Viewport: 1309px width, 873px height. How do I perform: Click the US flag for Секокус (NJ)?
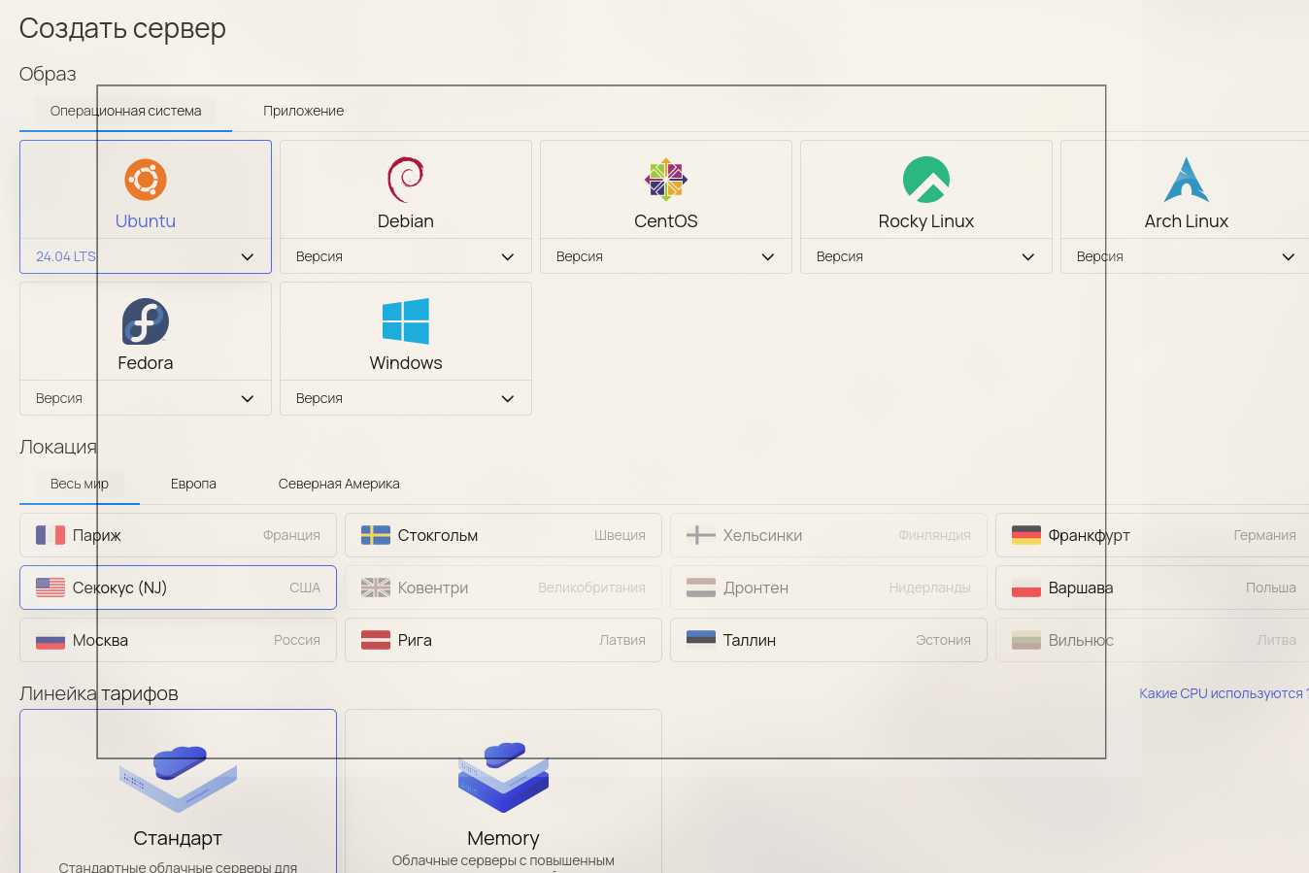tap(50, 588)
